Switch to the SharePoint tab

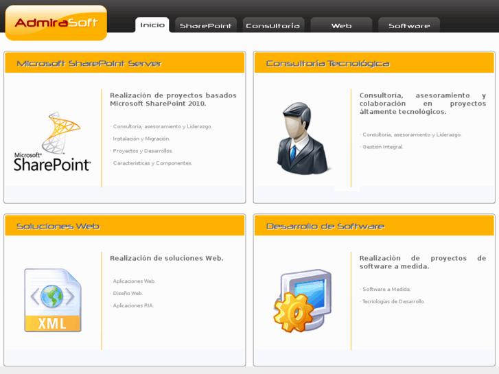(x=206, y=25)
